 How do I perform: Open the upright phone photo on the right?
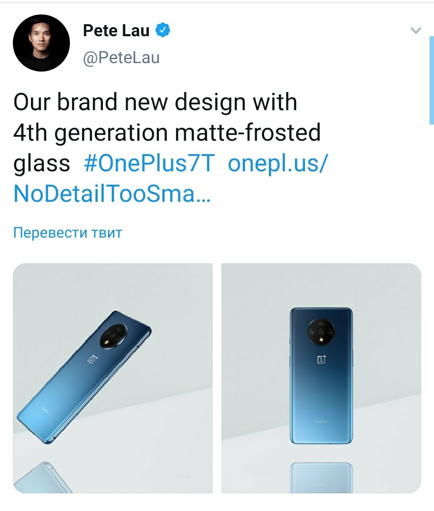(x=321, y=378)
